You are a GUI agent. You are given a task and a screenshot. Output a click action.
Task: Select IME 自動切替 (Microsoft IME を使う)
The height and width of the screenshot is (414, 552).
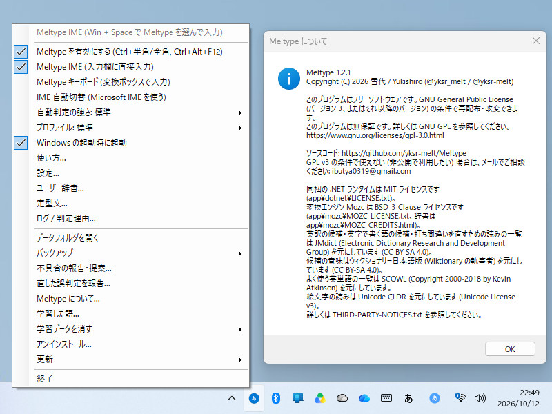[x=130, y=97]
